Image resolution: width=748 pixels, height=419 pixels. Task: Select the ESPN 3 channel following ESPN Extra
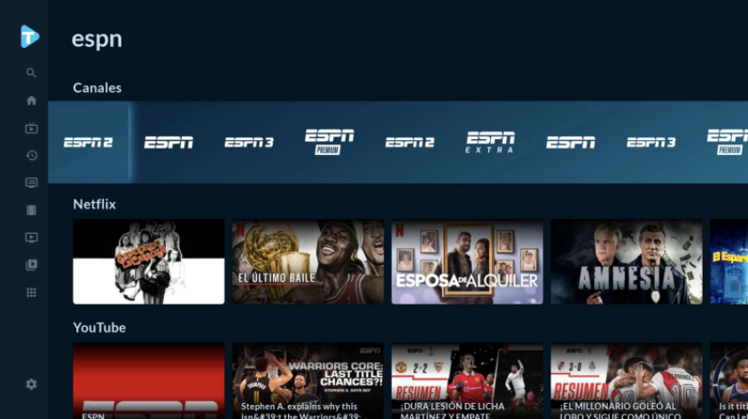tap(651, 143)
